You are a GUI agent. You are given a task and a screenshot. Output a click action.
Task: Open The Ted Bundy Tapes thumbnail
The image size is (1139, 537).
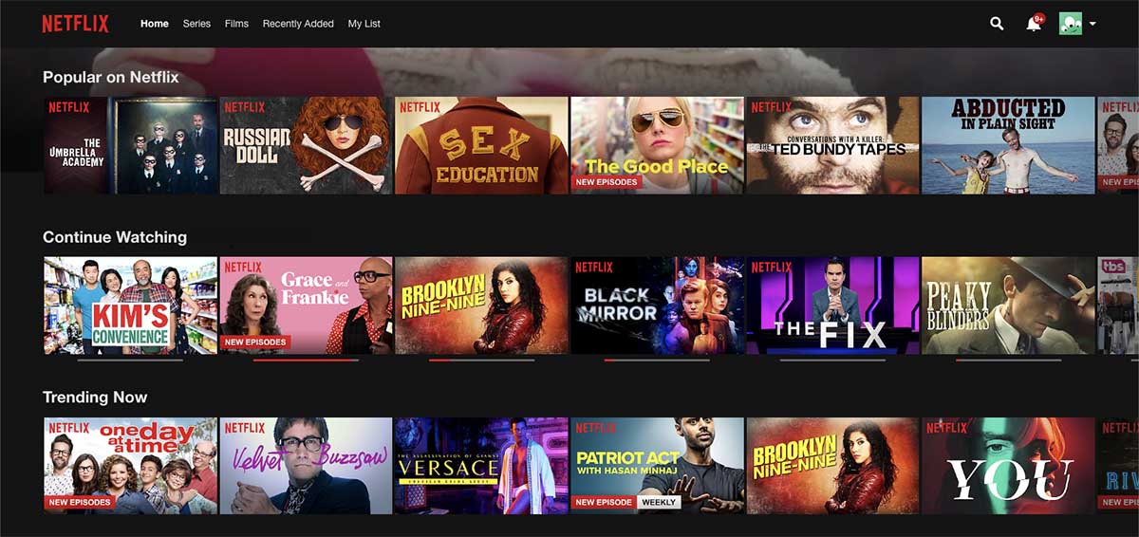click(x=832, y=145)
